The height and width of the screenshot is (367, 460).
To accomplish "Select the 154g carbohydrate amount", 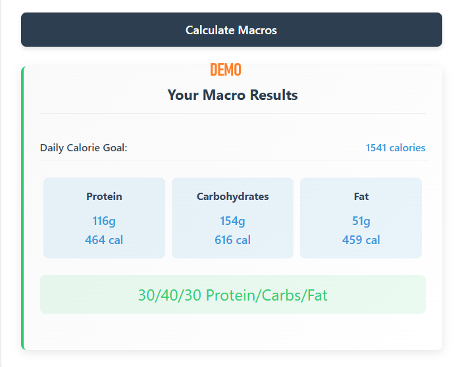I will (233, 221).
